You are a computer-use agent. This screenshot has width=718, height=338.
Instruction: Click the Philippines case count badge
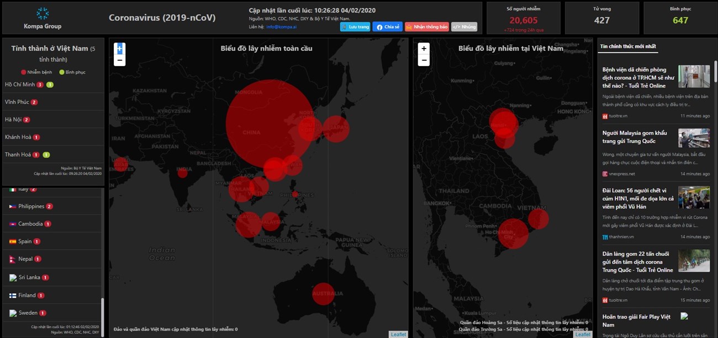click(x=49, y=206)
